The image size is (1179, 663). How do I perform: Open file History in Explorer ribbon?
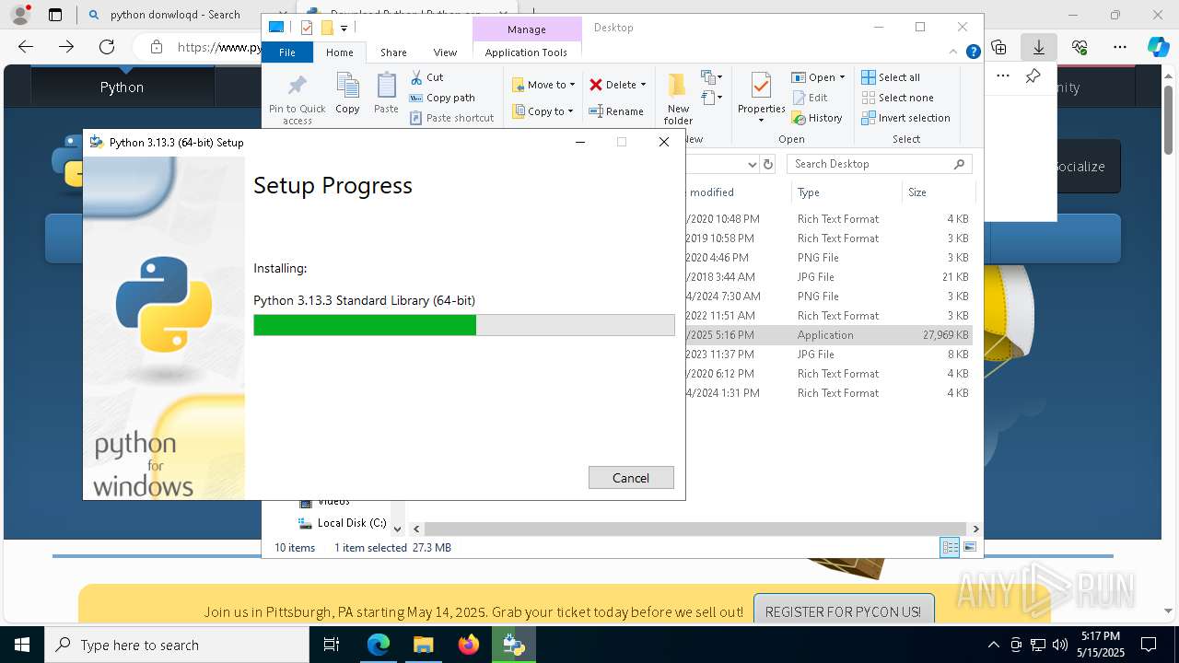click(817, 118)
